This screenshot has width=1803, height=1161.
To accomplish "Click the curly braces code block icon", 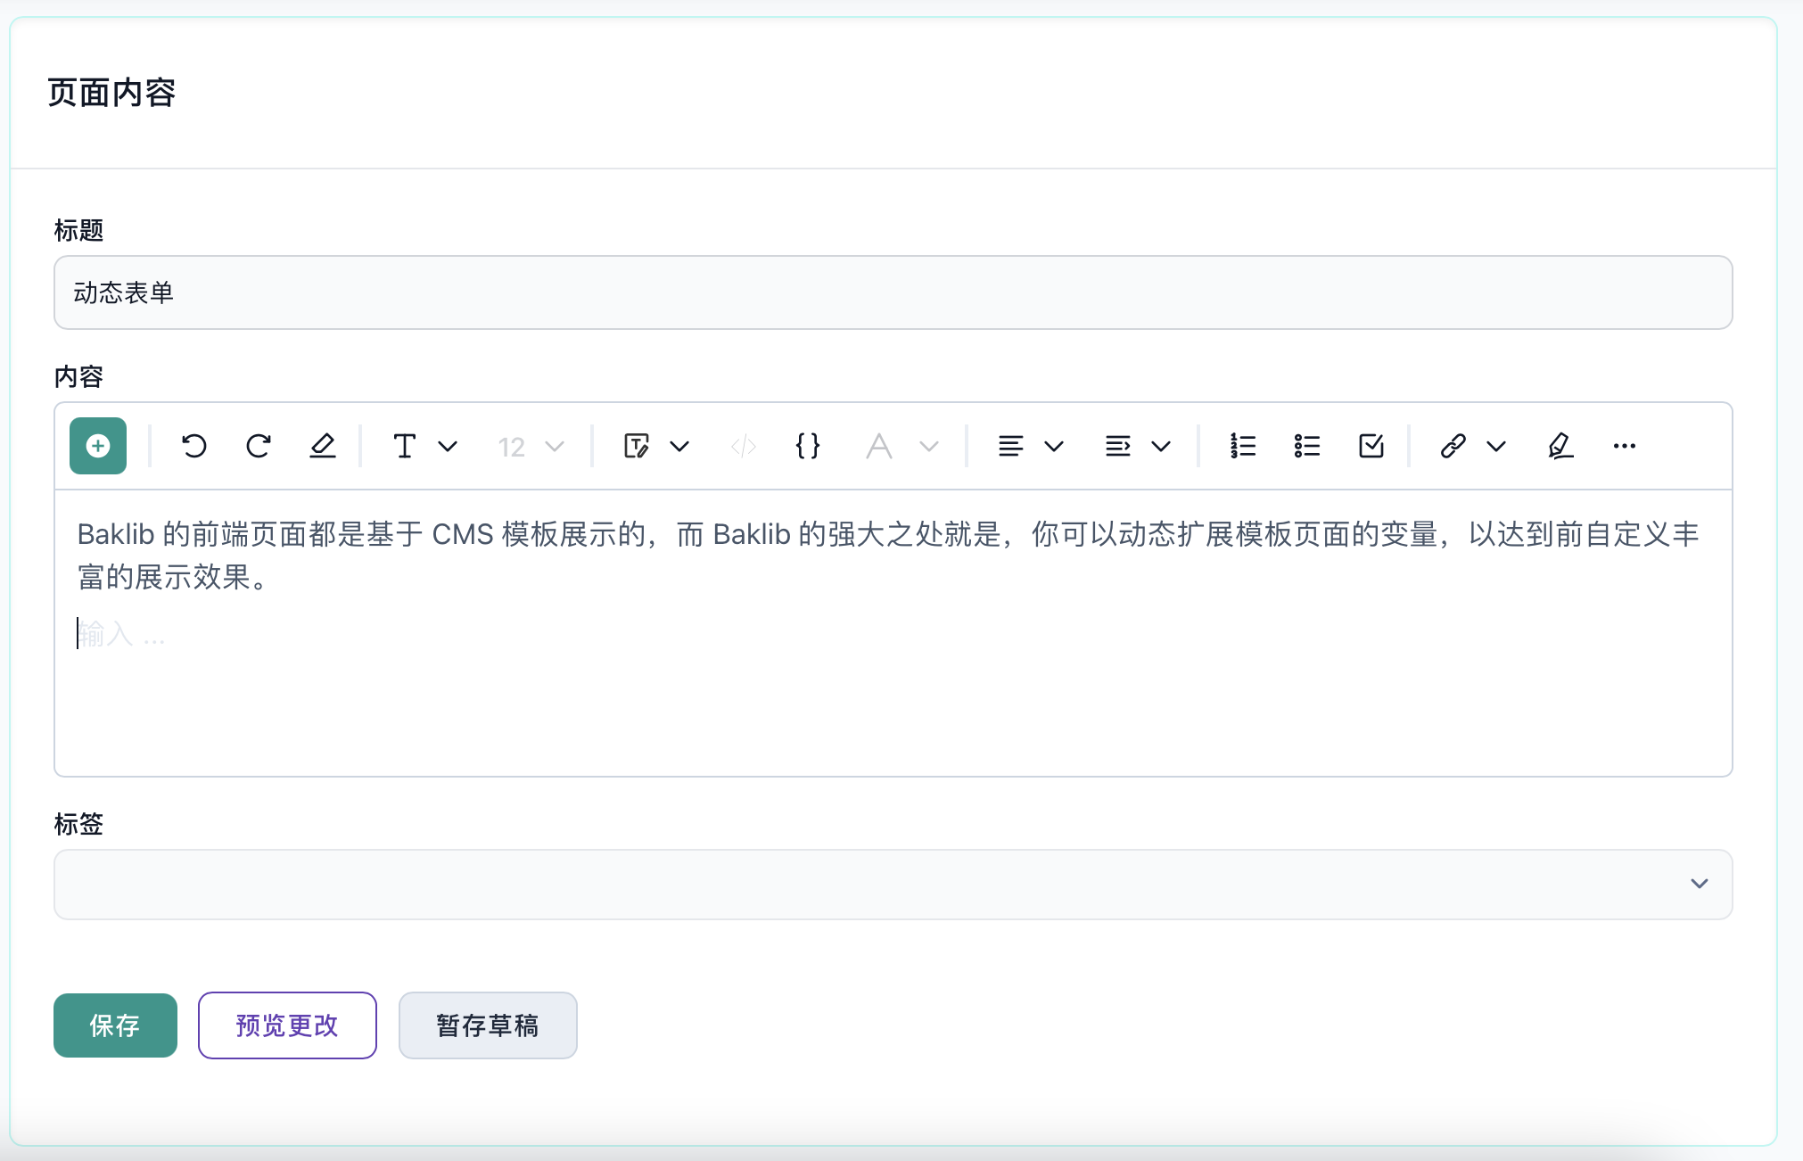I will (x=807, y=446).
